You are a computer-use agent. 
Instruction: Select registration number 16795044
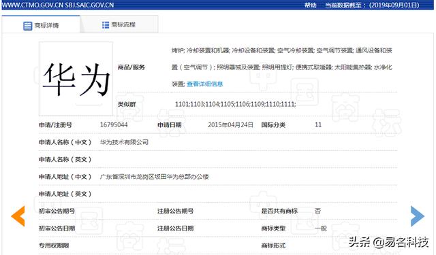pos(114,125)
